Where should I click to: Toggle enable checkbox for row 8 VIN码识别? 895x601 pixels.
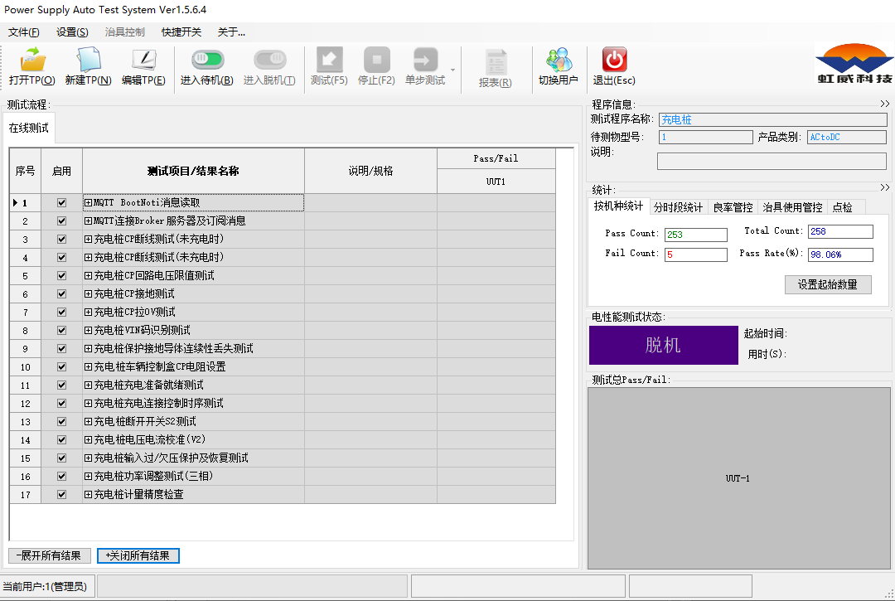tap(61, 331)
